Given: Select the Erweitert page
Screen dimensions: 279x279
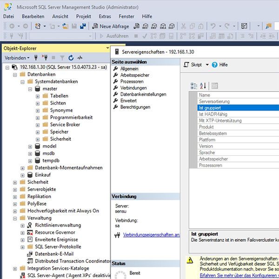Looking at the screenshot, I should pyautogui.click(x=128, y=101).
